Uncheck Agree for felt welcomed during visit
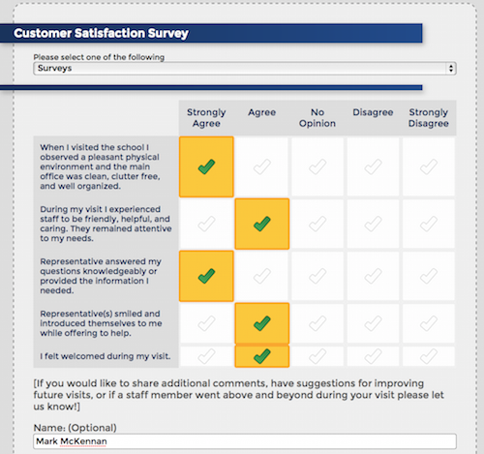The height and width of the screenshot is (454, 484). (262, 356)
